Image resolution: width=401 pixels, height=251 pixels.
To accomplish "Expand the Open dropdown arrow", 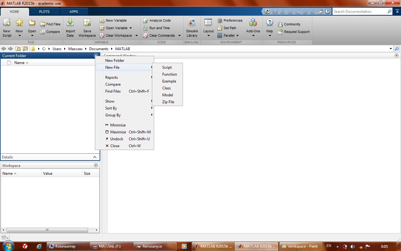I will tap(32, 35).
